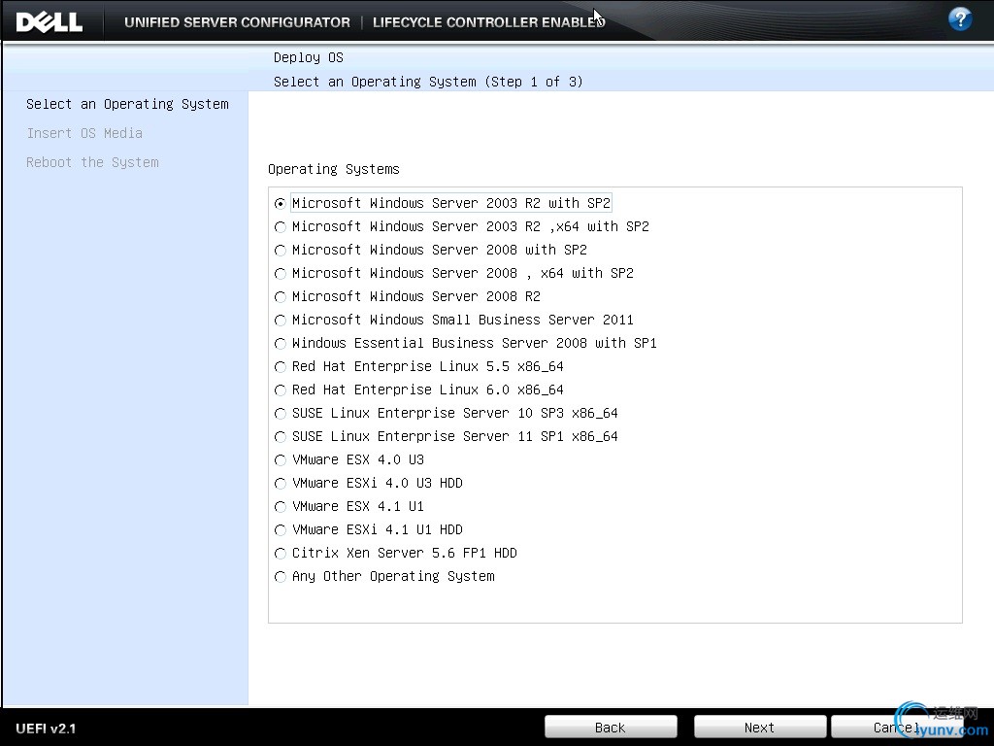Click Unified Server Configurator title text
994x746 pixels.
237,22
